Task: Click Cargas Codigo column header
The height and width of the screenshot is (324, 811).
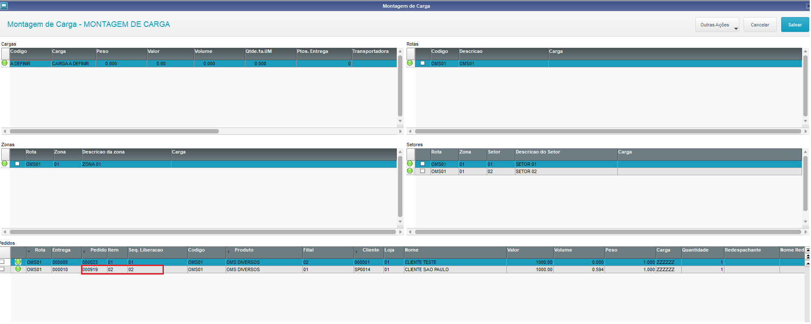Action: 30,54
